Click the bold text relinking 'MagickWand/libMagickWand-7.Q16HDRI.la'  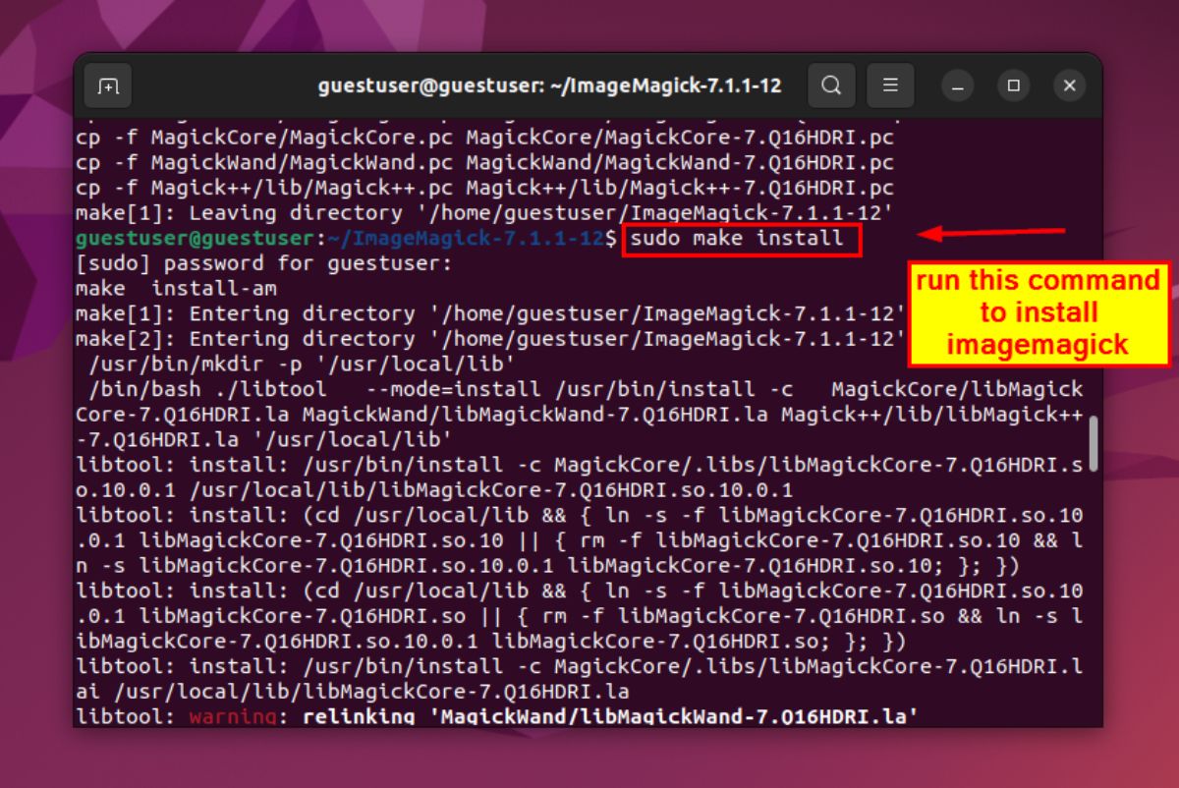coord(610,716)
